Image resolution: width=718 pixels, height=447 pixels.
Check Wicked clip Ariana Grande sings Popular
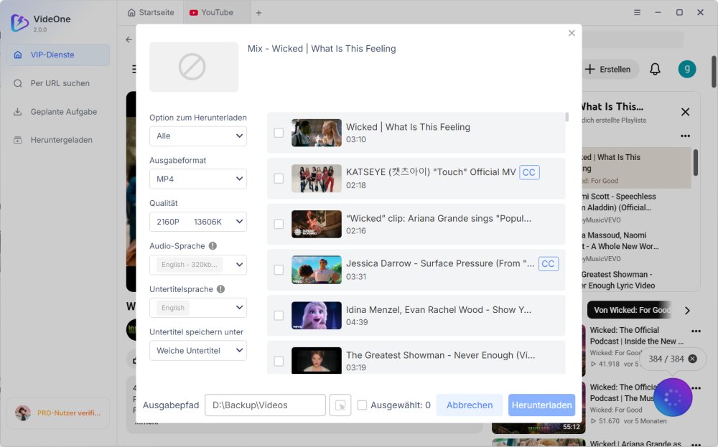[279, 224]
